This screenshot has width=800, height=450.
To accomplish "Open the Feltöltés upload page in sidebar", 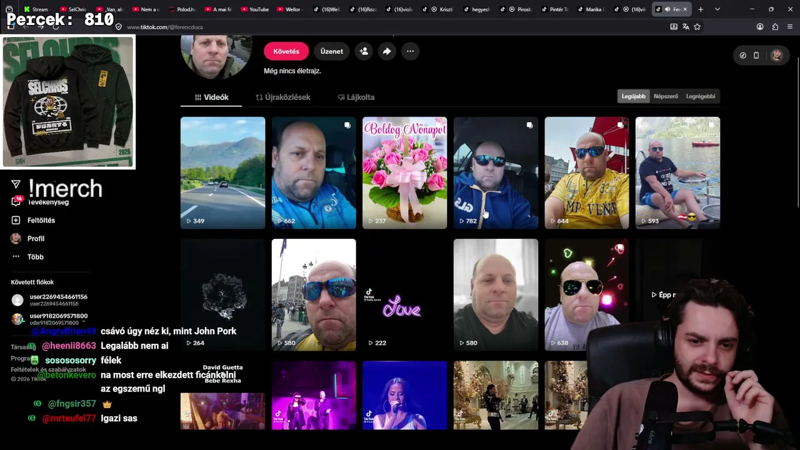I will coord(41,220).
